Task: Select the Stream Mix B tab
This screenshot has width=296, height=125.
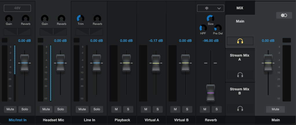Action: coord(240,91)
